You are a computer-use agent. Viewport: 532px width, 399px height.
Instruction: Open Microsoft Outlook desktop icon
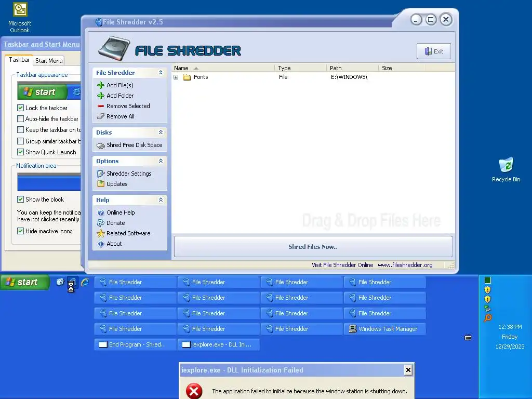tap(20, 18)
